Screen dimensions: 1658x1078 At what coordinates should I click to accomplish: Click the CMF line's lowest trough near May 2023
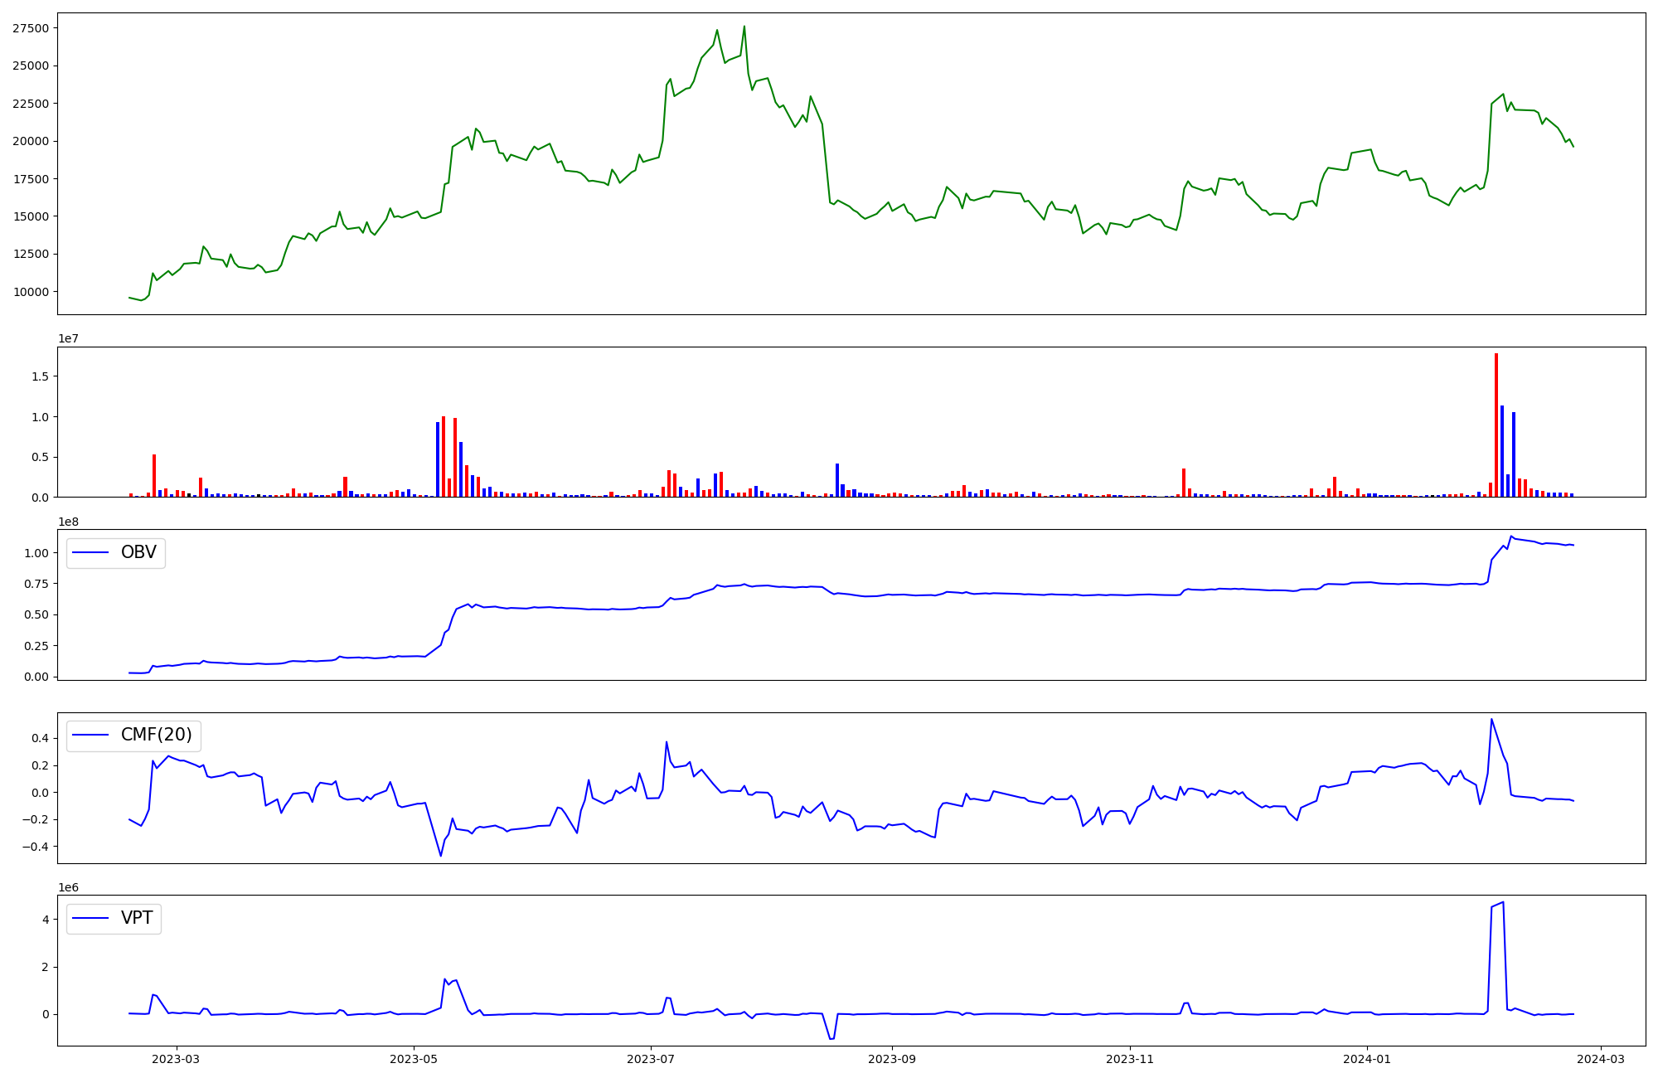pos(441,855)
